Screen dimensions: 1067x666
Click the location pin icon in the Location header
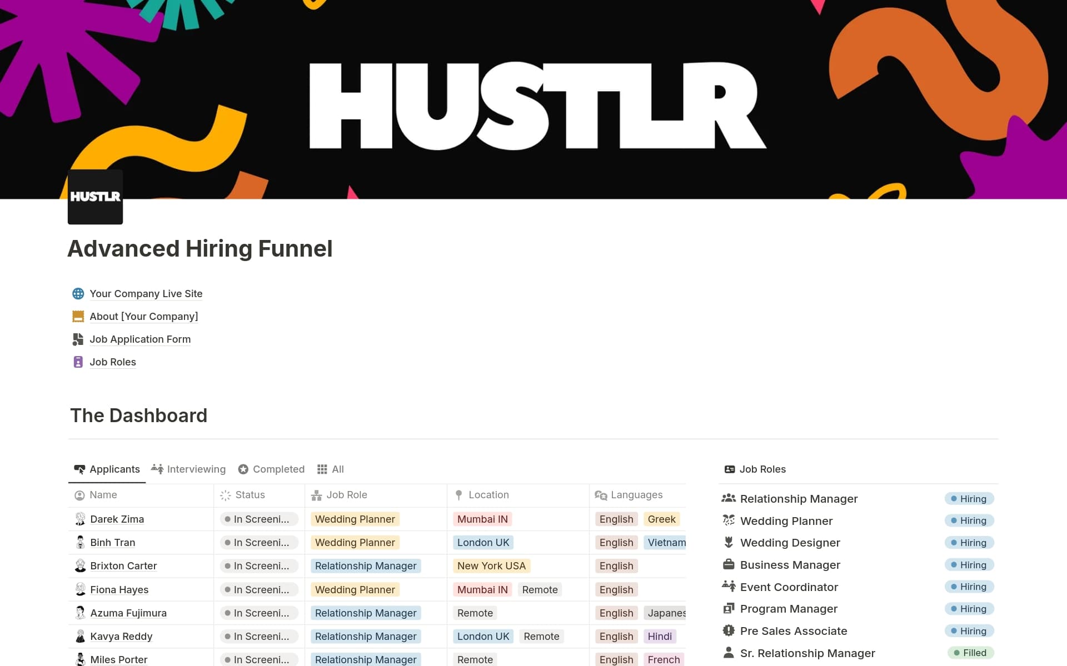click(x=459, y=494)
